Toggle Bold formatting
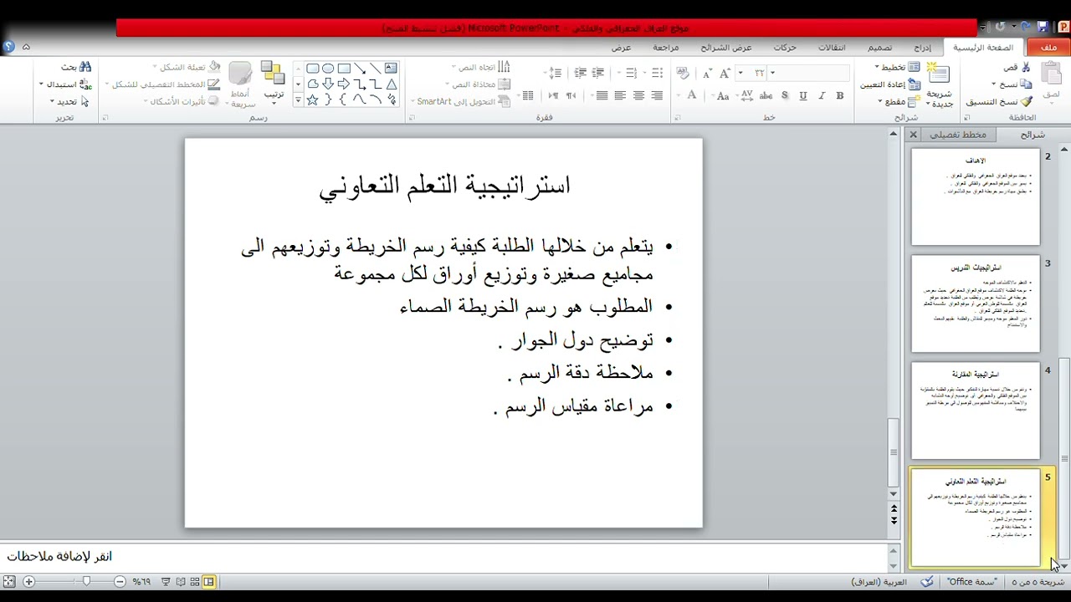This screenshot has width=1071, height=602. click(x=840, y=96)
